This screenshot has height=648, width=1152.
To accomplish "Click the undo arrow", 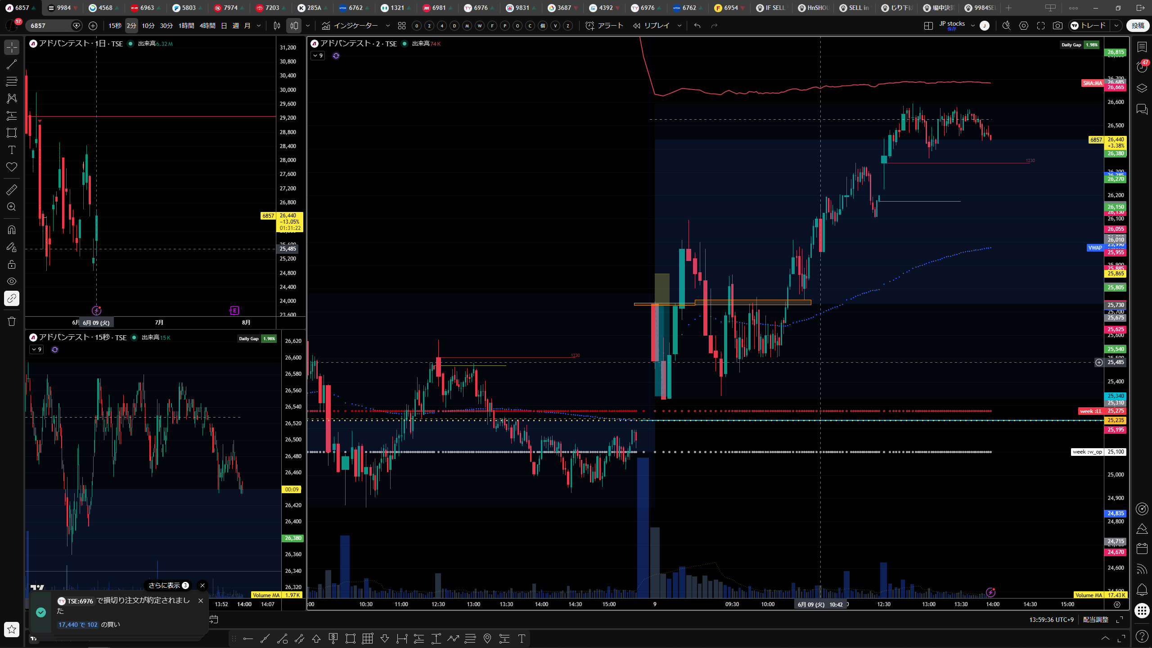I will tap(697, 26).
